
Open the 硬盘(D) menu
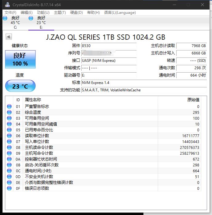coord(76,13)
